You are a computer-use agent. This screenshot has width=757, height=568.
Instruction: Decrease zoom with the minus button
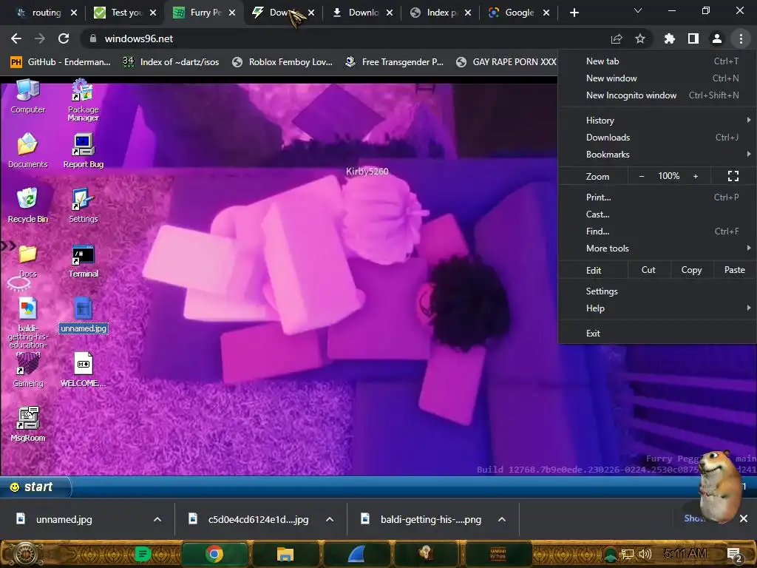(x=642, y=176)
